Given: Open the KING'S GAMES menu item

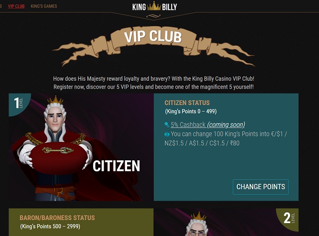Looking at the screenshot, I should point(44,6).
